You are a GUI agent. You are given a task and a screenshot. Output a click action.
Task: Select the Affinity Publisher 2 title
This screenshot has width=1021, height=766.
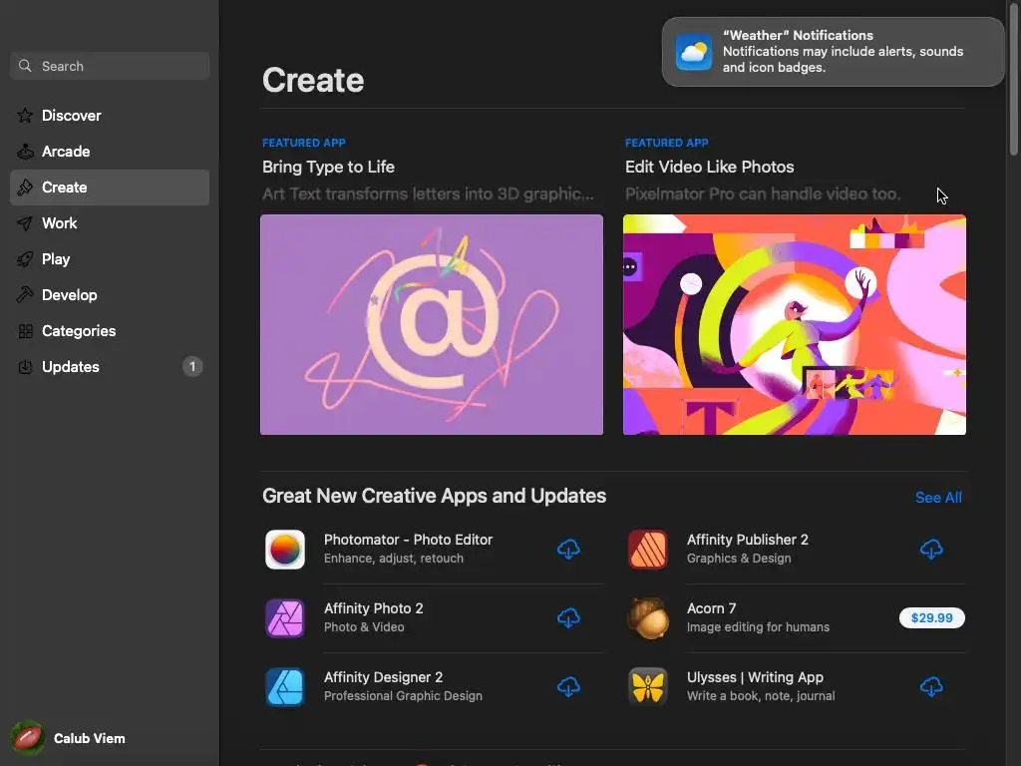[748, 540]
